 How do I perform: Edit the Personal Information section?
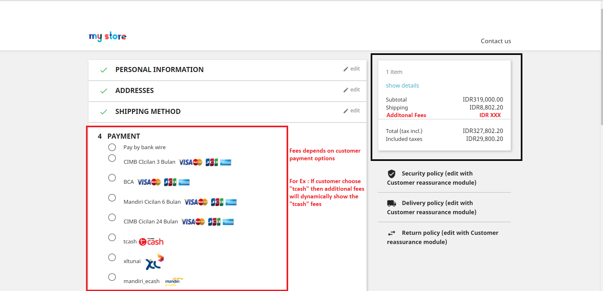(x=352, y=69)
